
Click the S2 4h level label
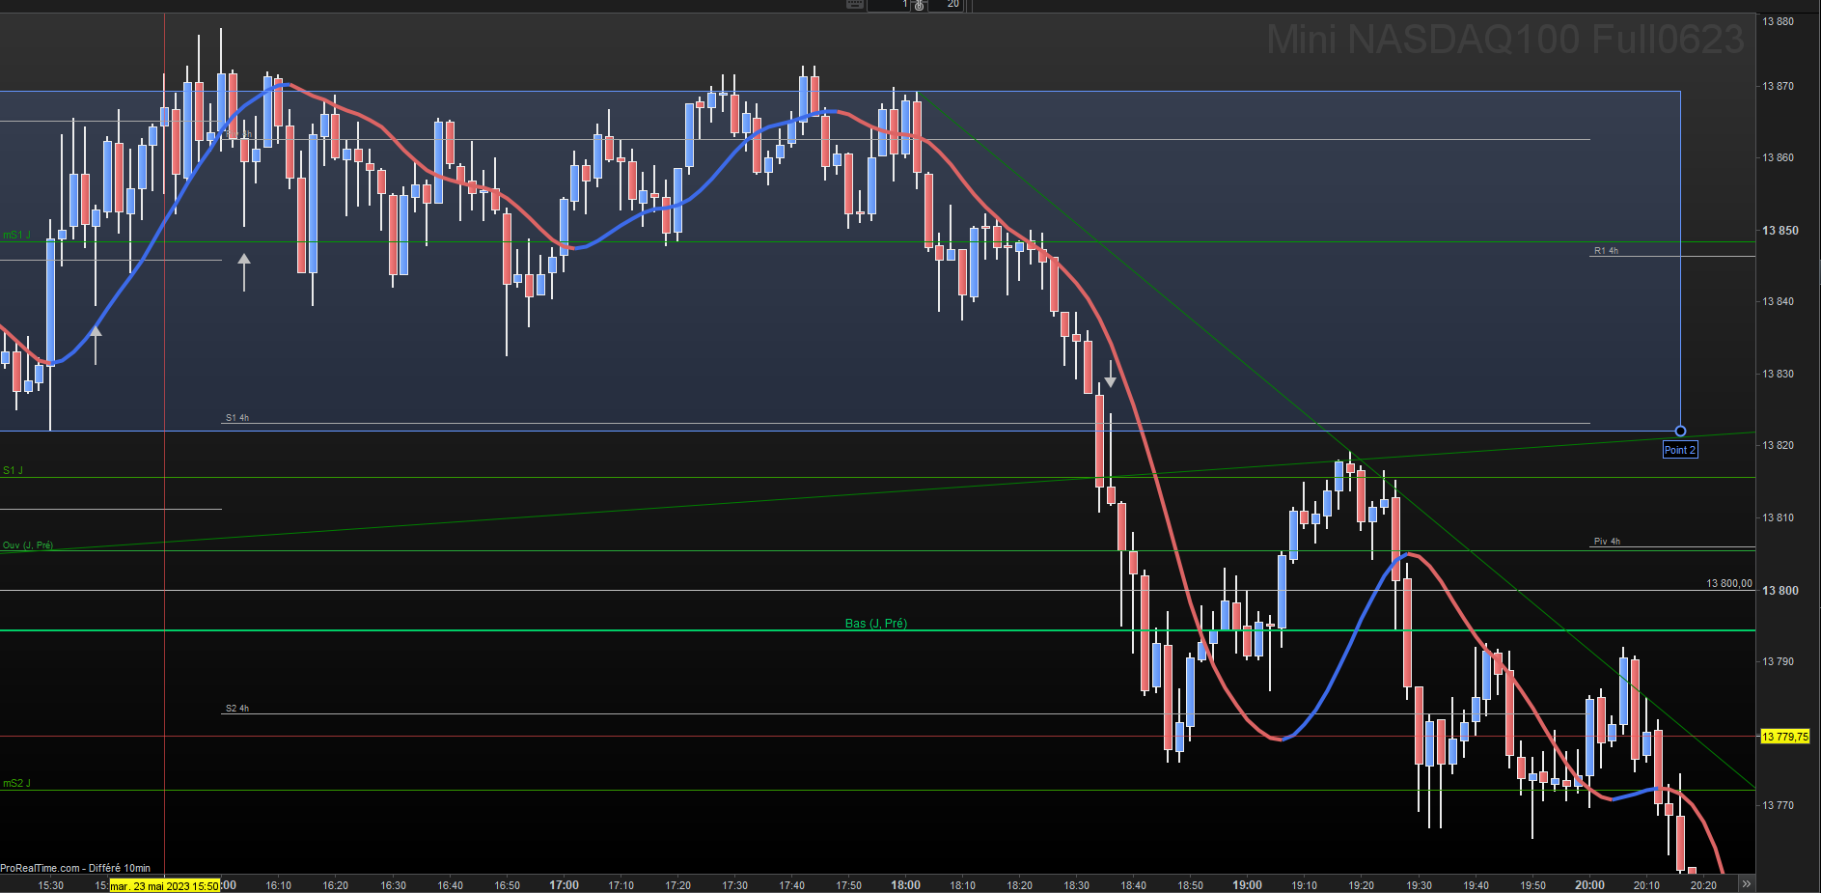[237, 709]
